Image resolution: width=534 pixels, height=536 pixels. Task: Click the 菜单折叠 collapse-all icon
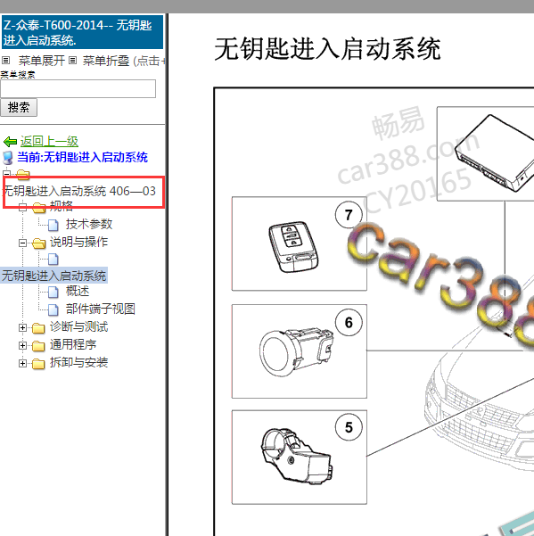72,61
